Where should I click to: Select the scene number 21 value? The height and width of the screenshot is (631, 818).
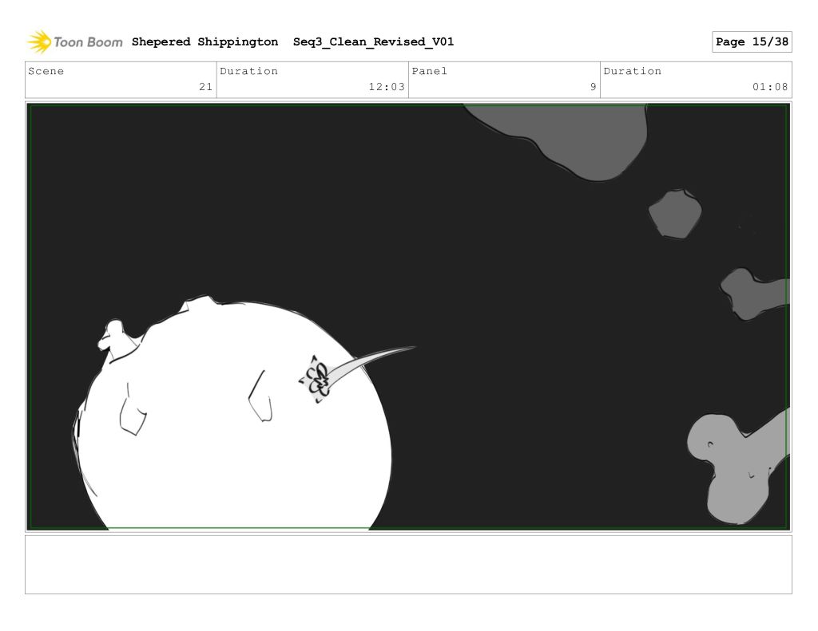pos(205,87)
